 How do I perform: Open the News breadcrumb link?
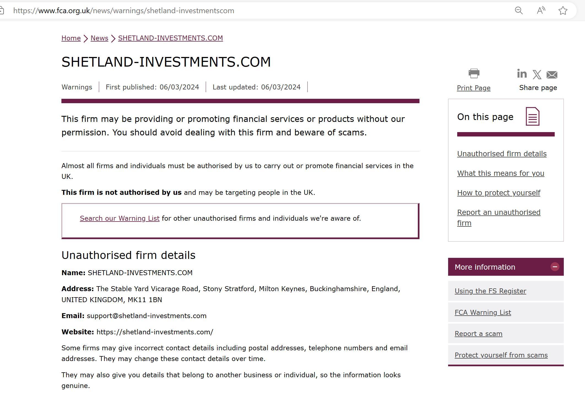tap(99, 38)
